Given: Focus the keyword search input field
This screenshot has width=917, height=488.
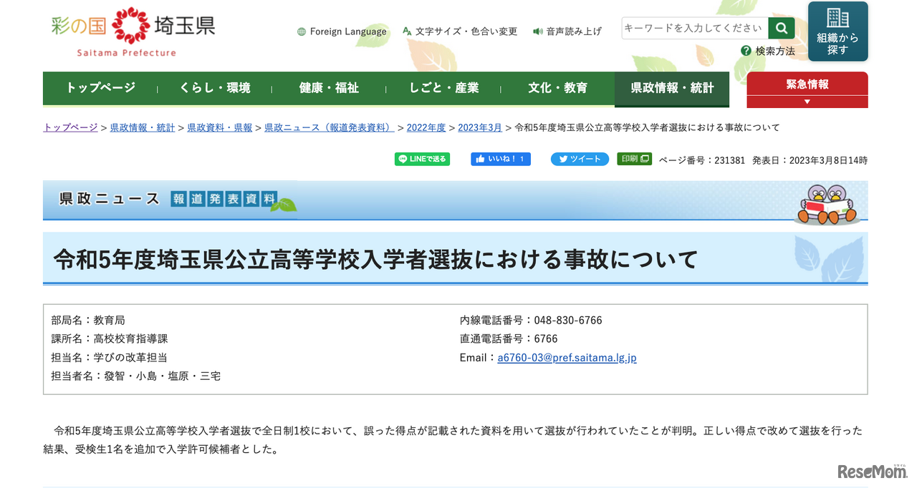Looking at the screenshot, I should (695, 28).
